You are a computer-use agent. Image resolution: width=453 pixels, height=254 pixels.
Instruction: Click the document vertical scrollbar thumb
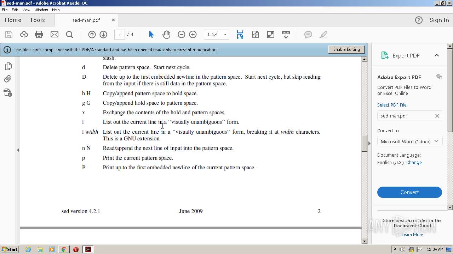(x=365, y=143)
